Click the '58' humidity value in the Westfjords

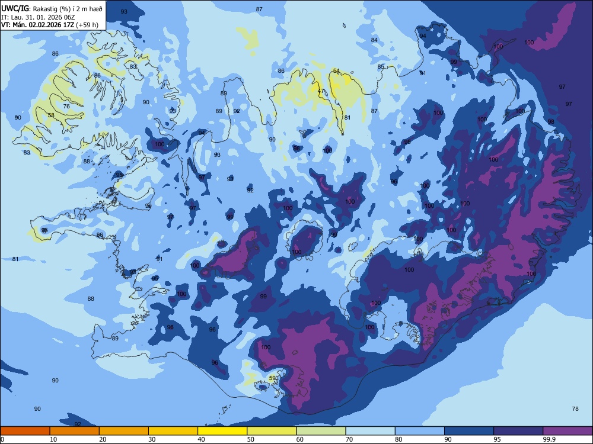pyautogui.click(x=51, y=115)
